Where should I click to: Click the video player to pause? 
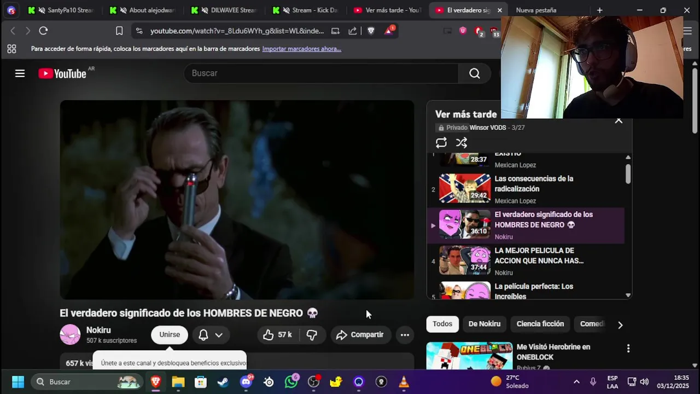coord(237,200)
